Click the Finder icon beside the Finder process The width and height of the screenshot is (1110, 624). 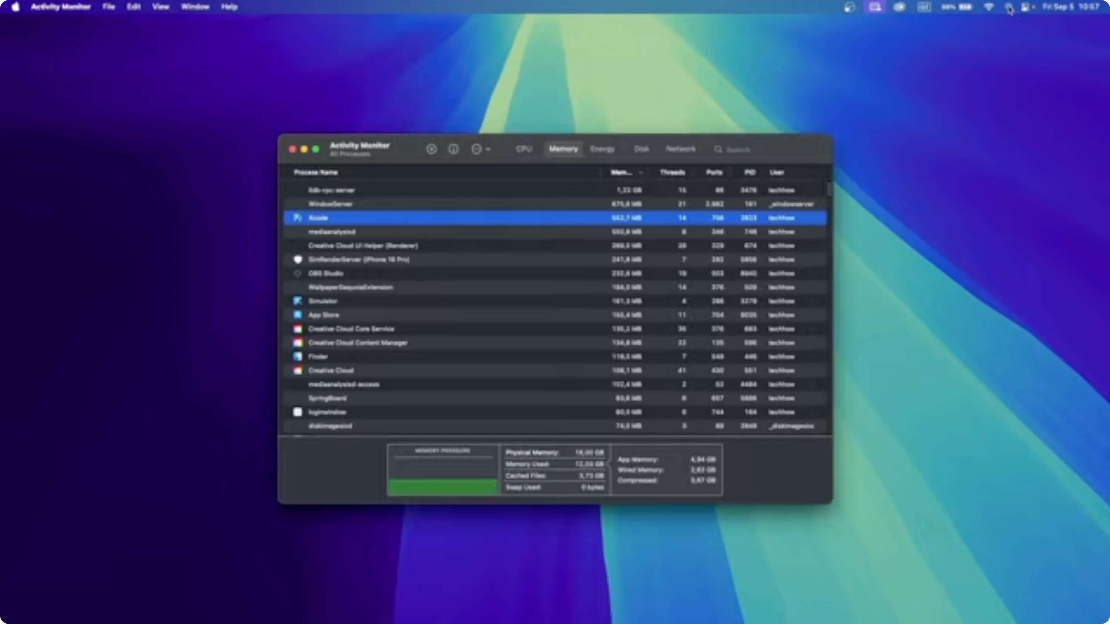coord(298,357)
